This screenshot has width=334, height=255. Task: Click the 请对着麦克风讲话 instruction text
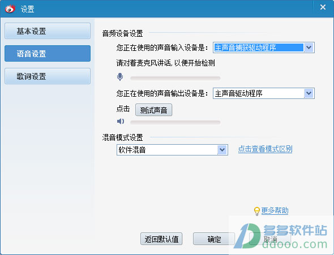pos(165,63)
